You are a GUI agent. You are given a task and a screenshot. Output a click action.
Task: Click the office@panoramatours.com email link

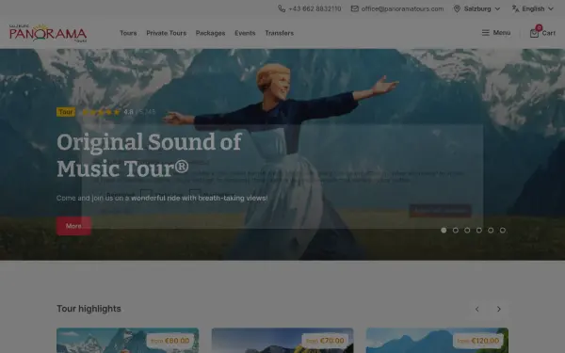point(402,8)
